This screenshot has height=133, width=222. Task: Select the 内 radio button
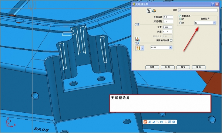181,19
